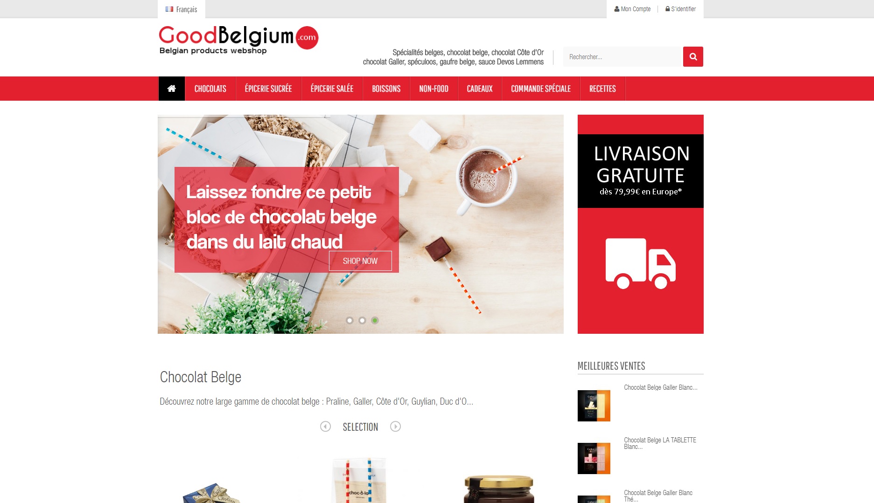Click the GoodBelgium.com logo
This screenshot has height=503, width=874.
coord(238,40)
